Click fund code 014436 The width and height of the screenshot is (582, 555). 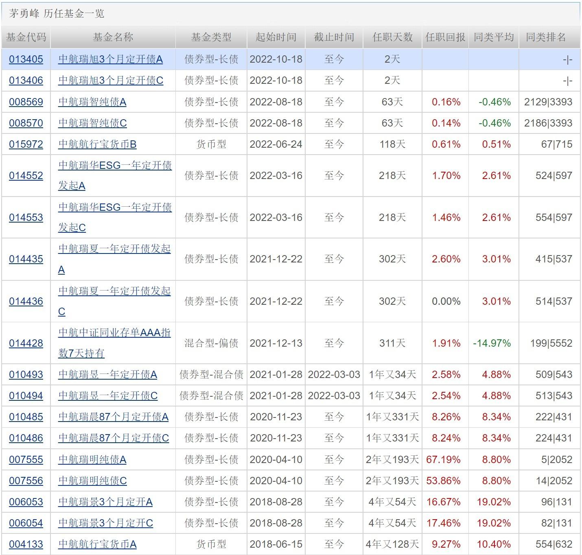coord(26,302)
